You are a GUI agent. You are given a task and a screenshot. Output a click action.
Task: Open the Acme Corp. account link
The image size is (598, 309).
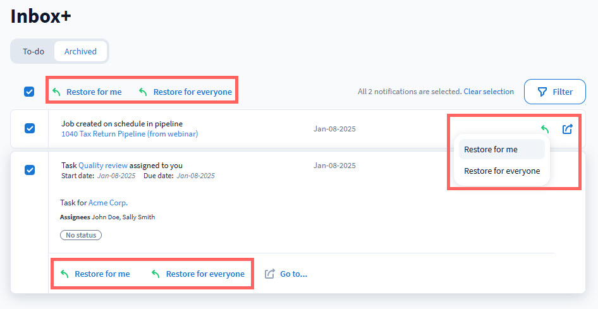(107, 203)
